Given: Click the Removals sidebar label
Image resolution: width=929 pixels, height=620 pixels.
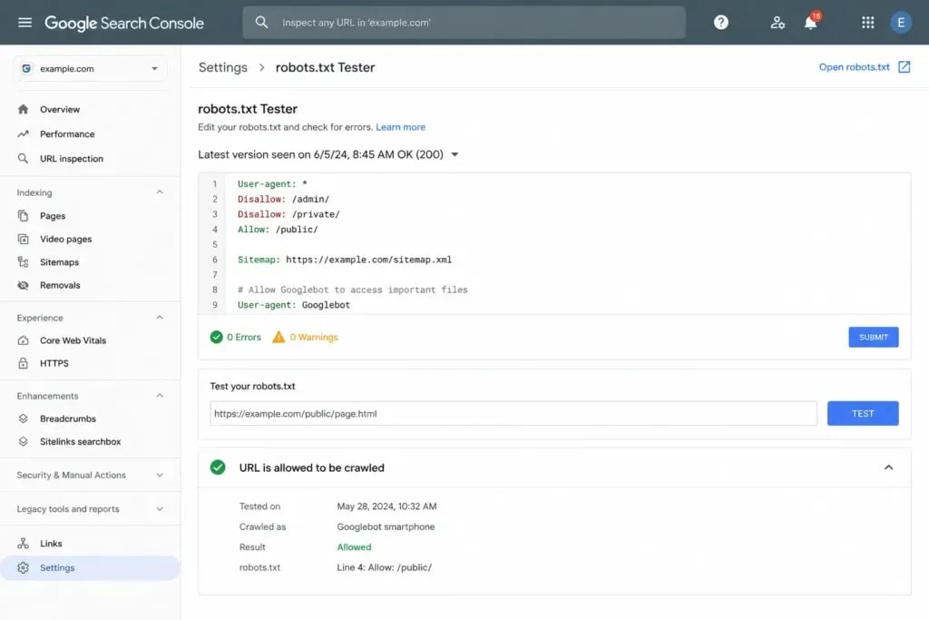Looking at the screenshot, I should pos(60,285).
